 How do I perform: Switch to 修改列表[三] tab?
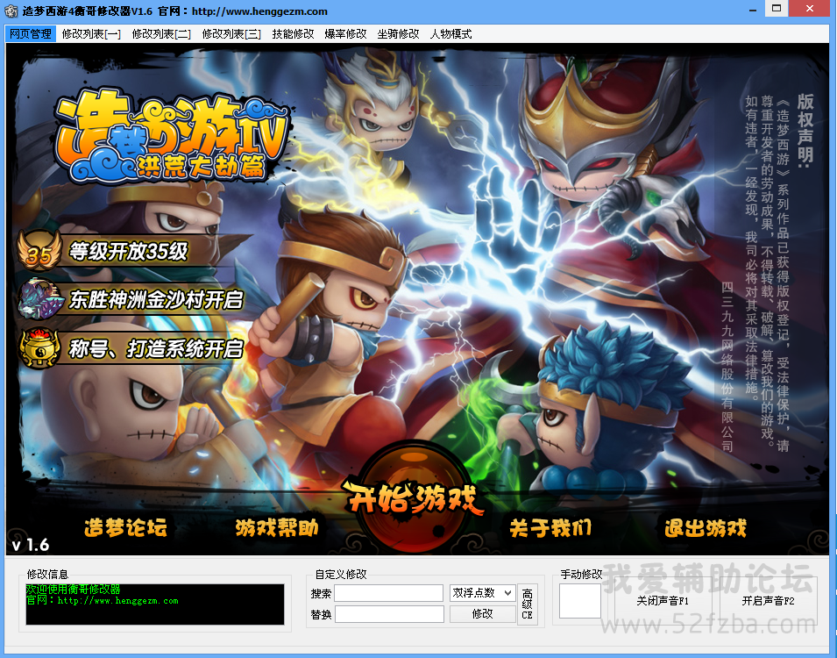pos(231,33)
